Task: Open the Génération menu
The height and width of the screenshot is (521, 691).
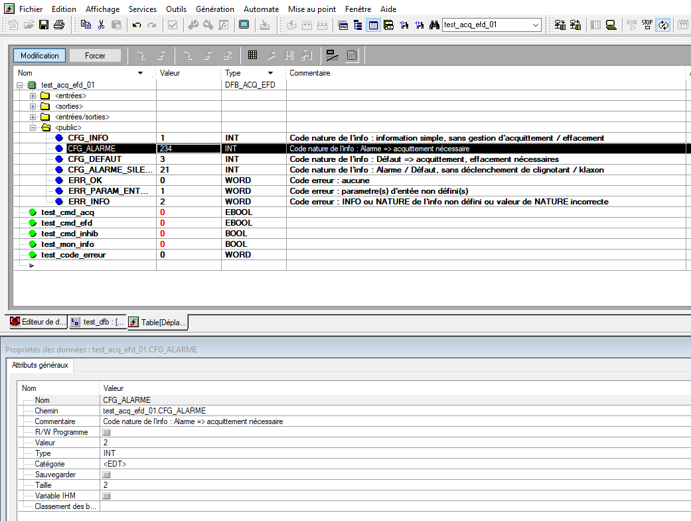Action: pos(214,9)
